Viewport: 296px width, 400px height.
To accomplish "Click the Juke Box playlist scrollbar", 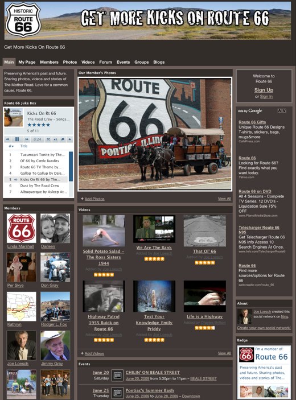I will point(71,167).
